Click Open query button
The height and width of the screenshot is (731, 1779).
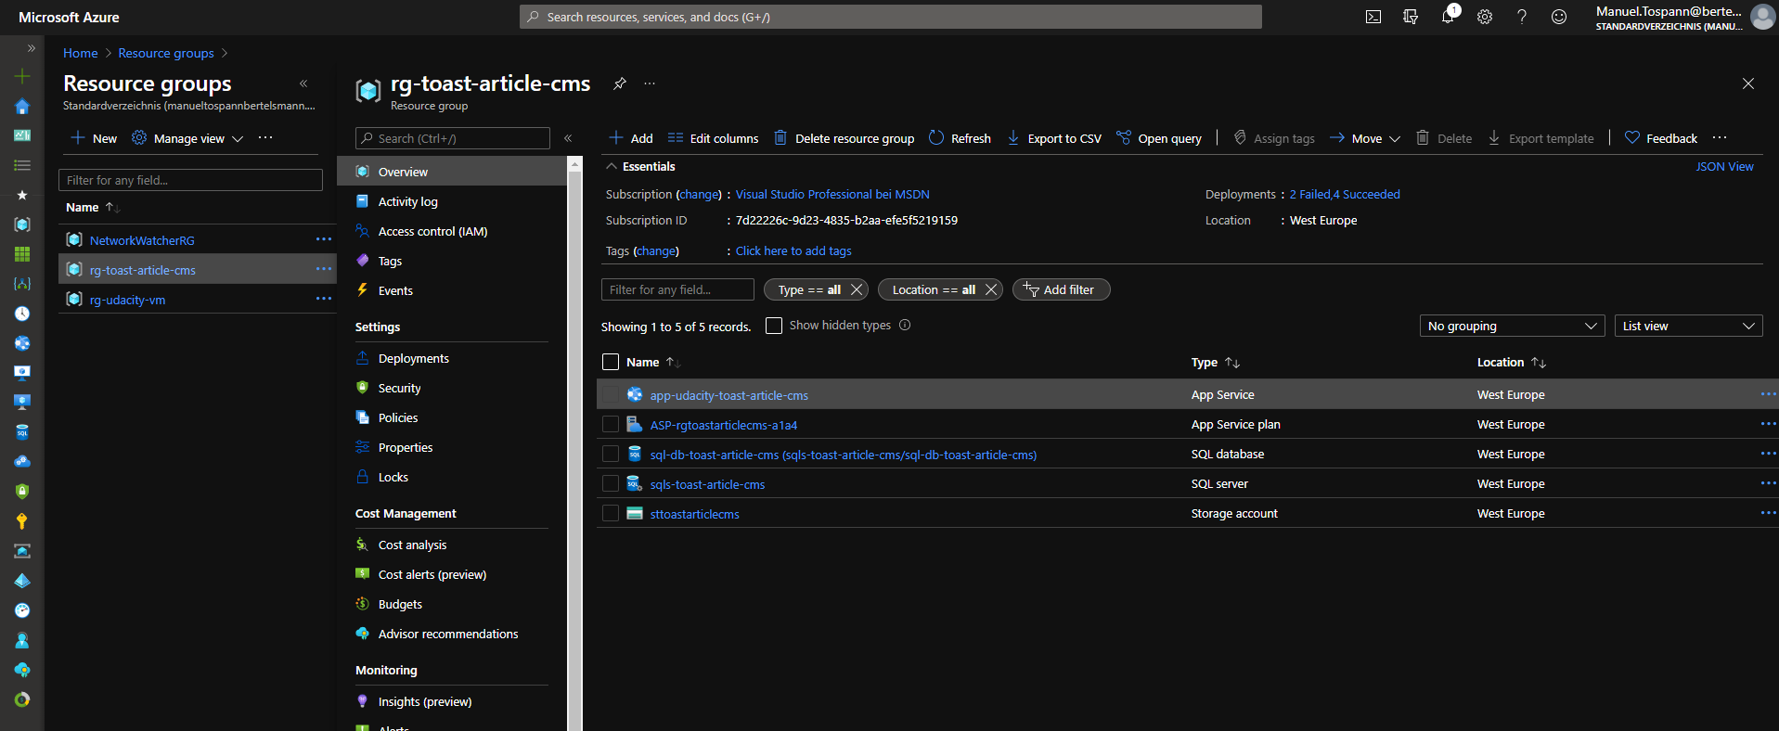click(1159, 138)
